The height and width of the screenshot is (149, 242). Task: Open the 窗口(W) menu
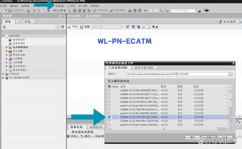83,6
